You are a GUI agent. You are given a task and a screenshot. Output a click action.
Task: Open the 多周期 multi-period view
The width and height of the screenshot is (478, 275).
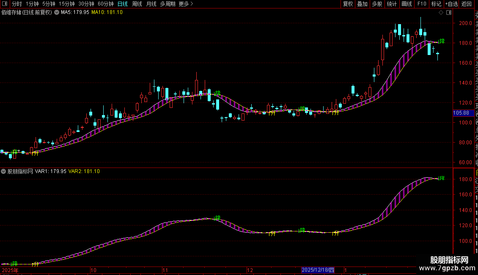click(168, 4)
